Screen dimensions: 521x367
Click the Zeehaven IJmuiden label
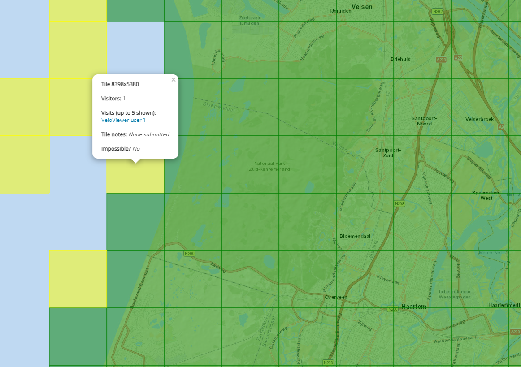(249, 20)
